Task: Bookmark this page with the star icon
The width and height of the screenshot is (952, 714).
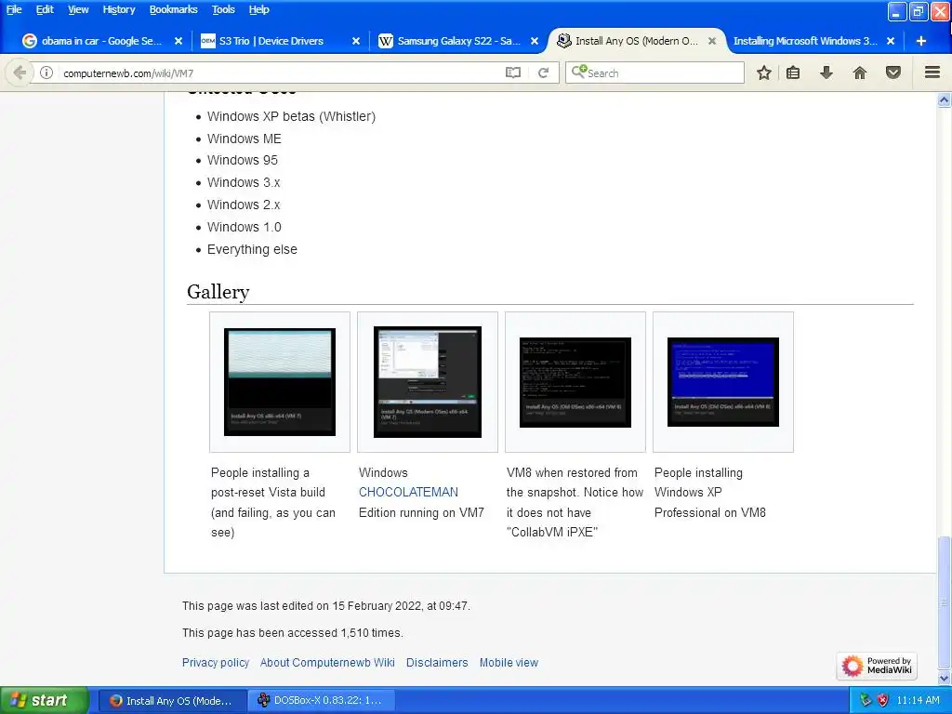Action: pos(764,73)
